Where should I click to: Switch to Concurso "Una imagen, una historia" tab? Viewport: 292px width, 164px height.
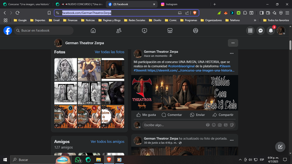[x=27, y=4]
